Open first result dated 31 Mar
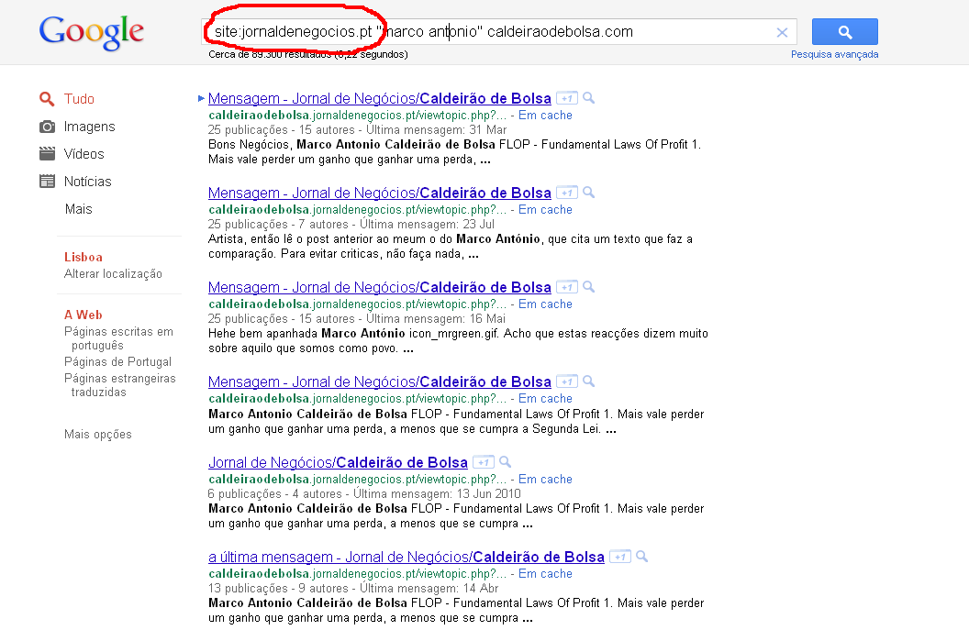This screenshot has height=630, width=969. (380, 98)
